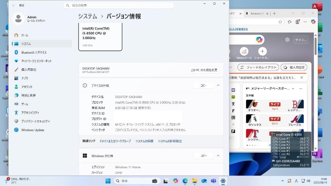Screen dimensions: 331x186
Task: Click the Edge profile avatar icon
Action: point(297,21)
